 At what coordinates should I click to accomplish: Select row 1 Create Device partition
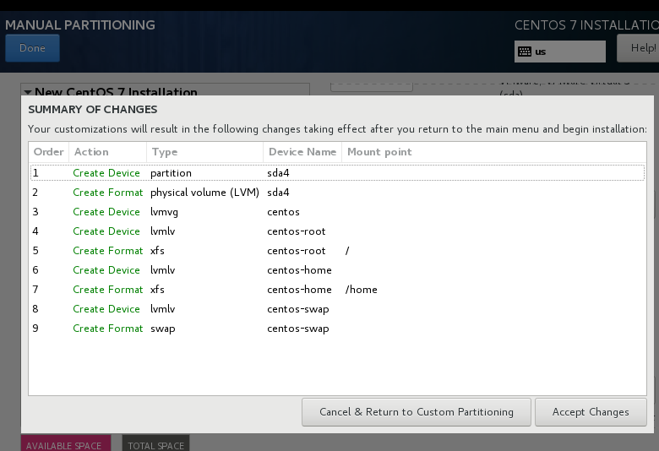[337, 173]
